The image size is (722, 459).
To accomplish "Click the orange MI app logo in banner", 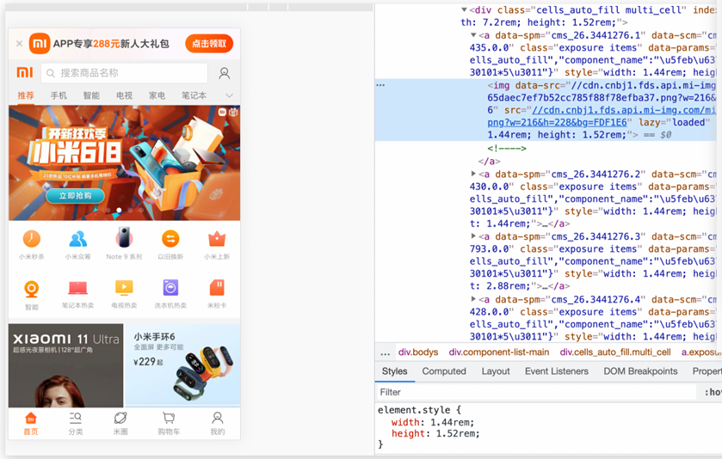I will (40, 44).
